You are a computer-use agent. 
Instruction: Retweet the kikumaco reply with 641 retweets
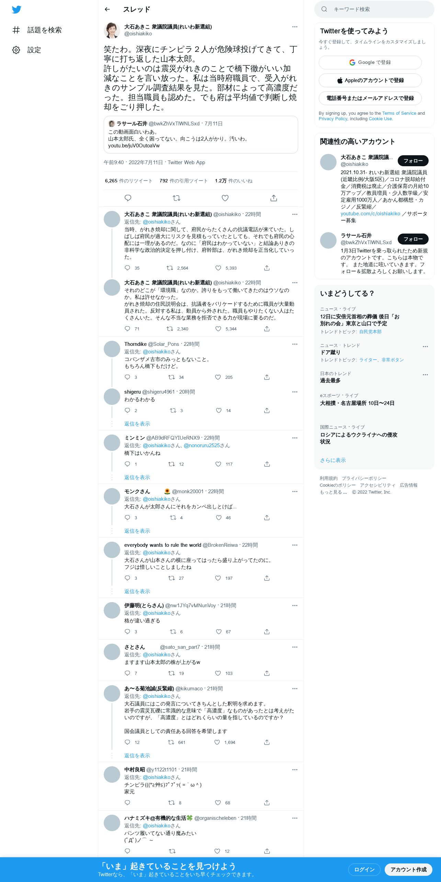point(171,742)
